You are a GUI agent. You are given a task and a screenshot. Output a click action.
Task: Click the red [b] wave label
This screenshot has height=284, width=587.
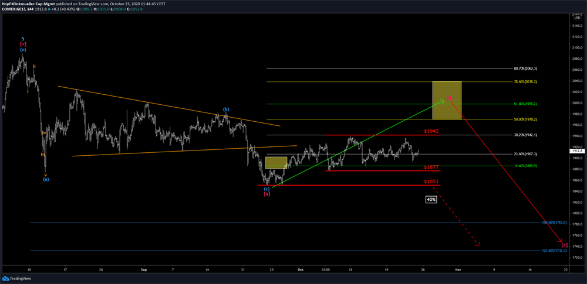coord(447,97)
